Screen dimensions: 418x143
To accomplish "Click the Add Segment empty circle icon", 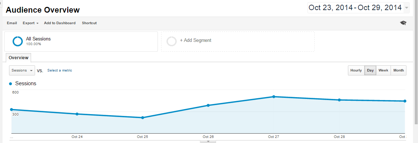I will point(171,41).
